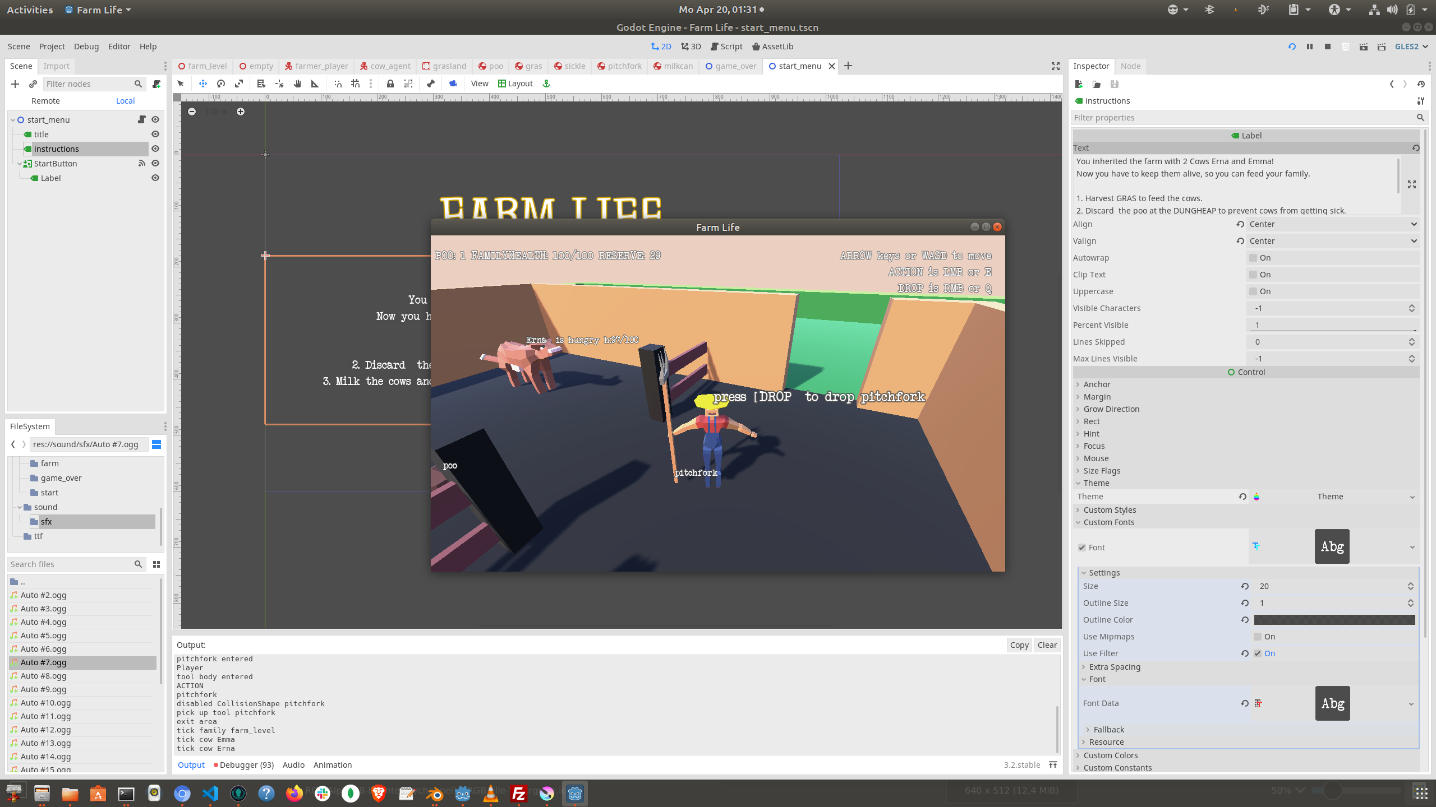Disable the Use Filter checkbox
The height and width of the screenshot is (807, 1436).
click(1258, 653)
